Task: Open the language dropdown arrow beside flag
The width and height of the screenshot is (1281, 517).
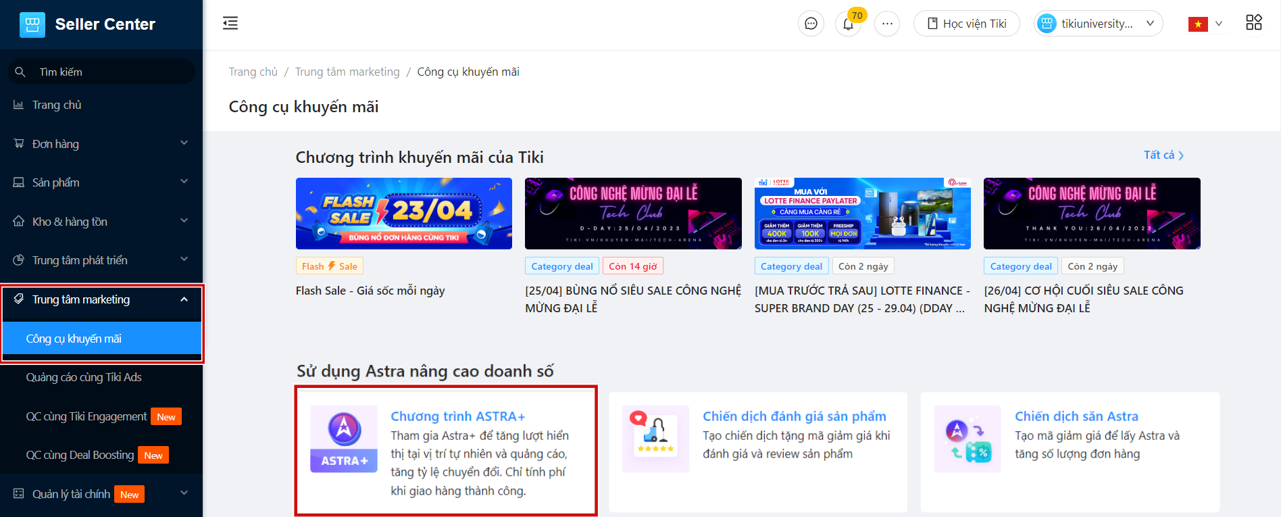Action: 1219,24
